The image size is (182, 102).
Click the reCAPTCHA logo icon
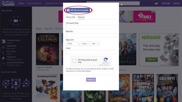[x=106, y=60]
